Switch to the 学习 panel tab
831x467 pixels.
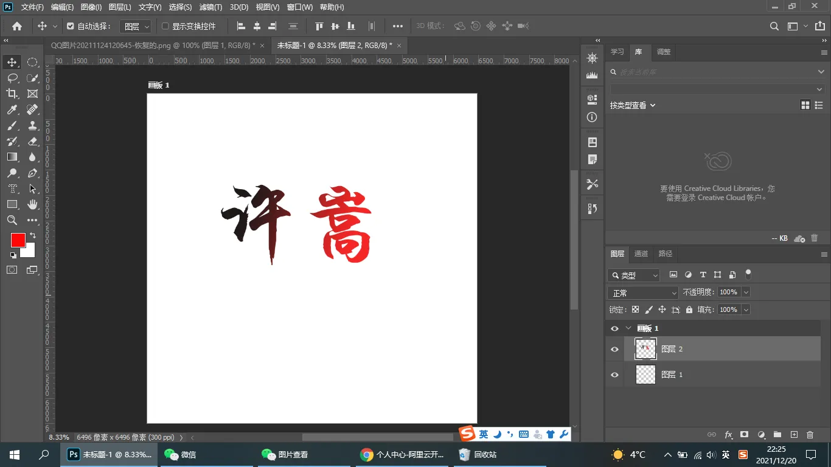[617, 52]
